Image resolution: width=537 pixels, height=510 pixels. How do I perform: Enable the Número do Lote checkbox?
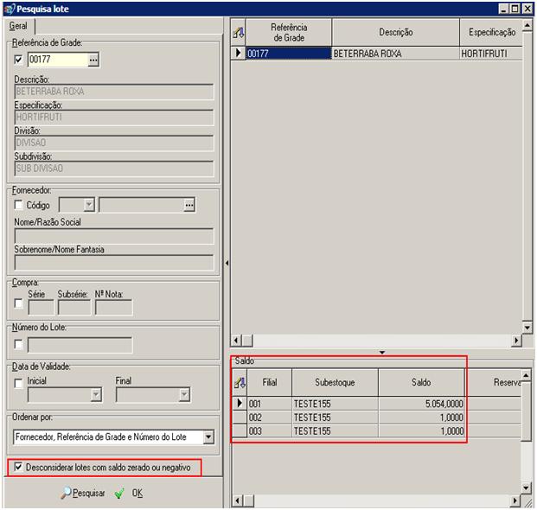(x=20, y=345)
